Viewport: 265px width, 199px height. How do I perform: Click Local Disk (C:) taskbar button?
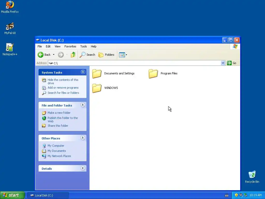[x=48, y=195]
